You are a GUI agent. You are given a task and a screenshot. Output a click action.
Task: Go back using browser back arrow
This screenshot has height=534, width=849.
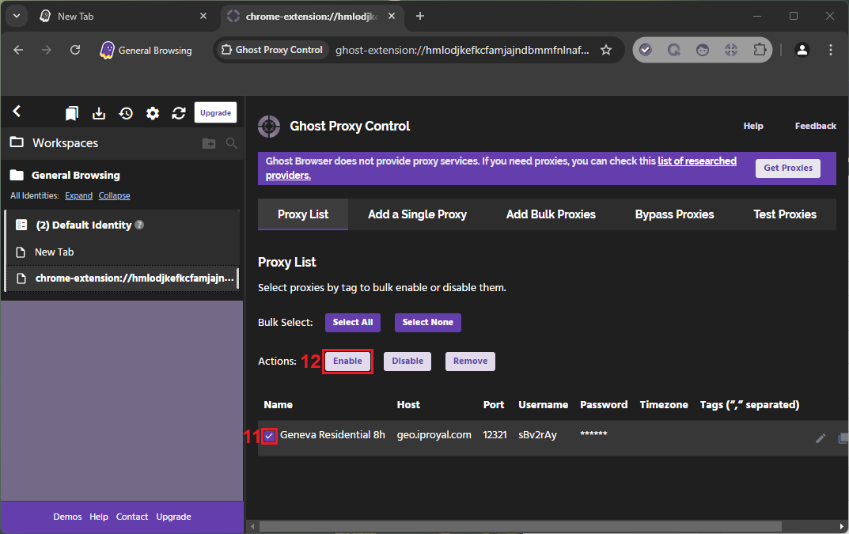[18, 50]
